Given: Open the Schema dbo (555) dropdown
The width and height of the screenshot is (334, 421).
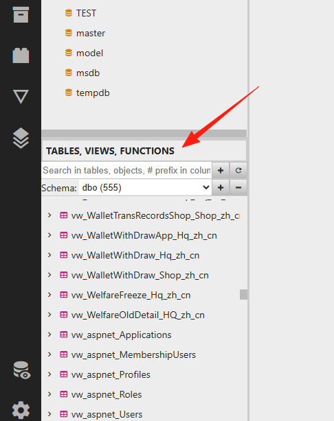Looking at the screenshot, I should click(x=145, y=187).
